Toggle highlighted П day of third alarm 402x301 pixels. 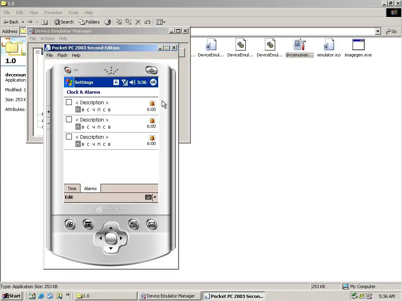click(78, 144)
